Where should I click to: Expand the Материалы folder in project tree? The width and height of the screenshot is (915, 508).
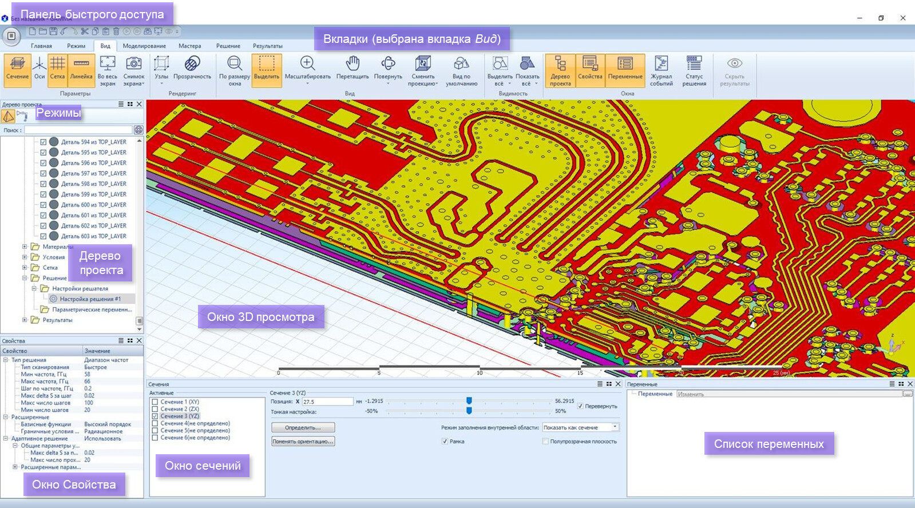25,247
